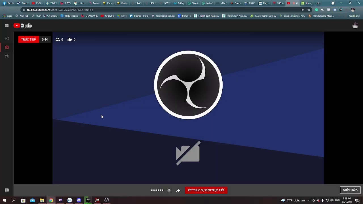Open the (2) Facebook bookmark
The image size is (363, 204).
pos(69,16)
